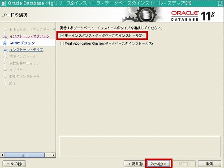224x168 pixels.
Task: Click the empty message area at the bottom
Action: pyautogui.click(x=140, y=146)
